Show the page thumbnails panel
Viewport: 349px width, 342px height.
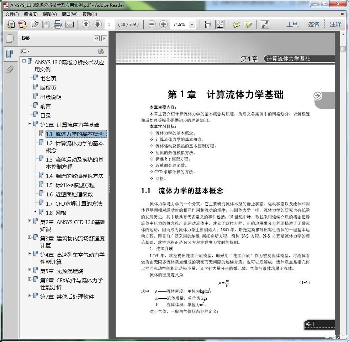click(10, 38)
